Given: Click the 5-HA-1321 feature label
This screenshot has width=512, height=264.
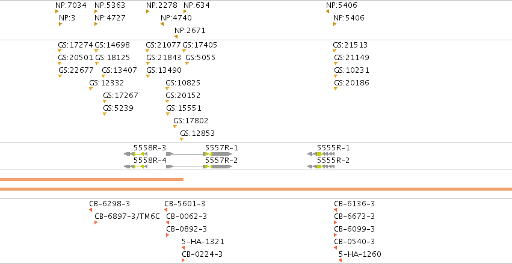Looking at the screenshot, I should point(203,242).
